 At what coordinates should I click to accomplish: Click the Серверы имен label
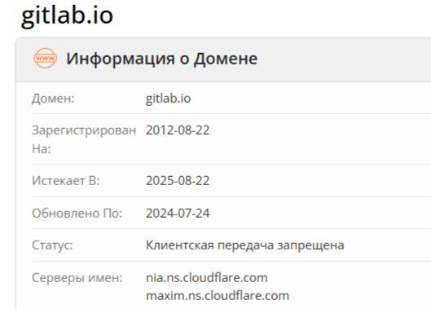point(77,278)
